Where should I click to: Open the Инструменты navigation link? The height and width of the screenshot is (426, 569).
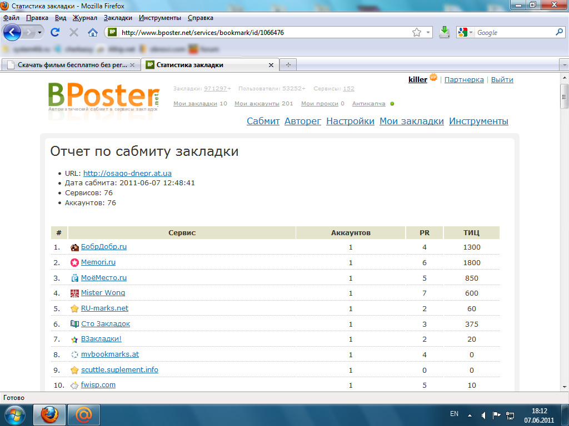[x=478, y=121]
